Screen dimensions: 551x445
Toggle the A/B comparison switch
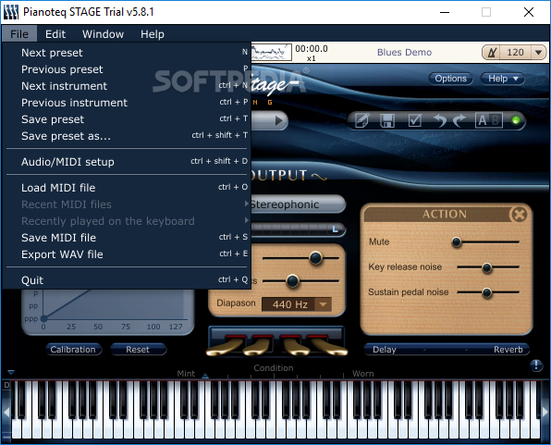pyautogui.click(x=488, y=120)
